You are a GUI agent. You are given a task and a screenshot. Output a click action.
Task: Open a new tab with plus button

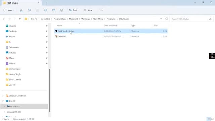[46, 3]
